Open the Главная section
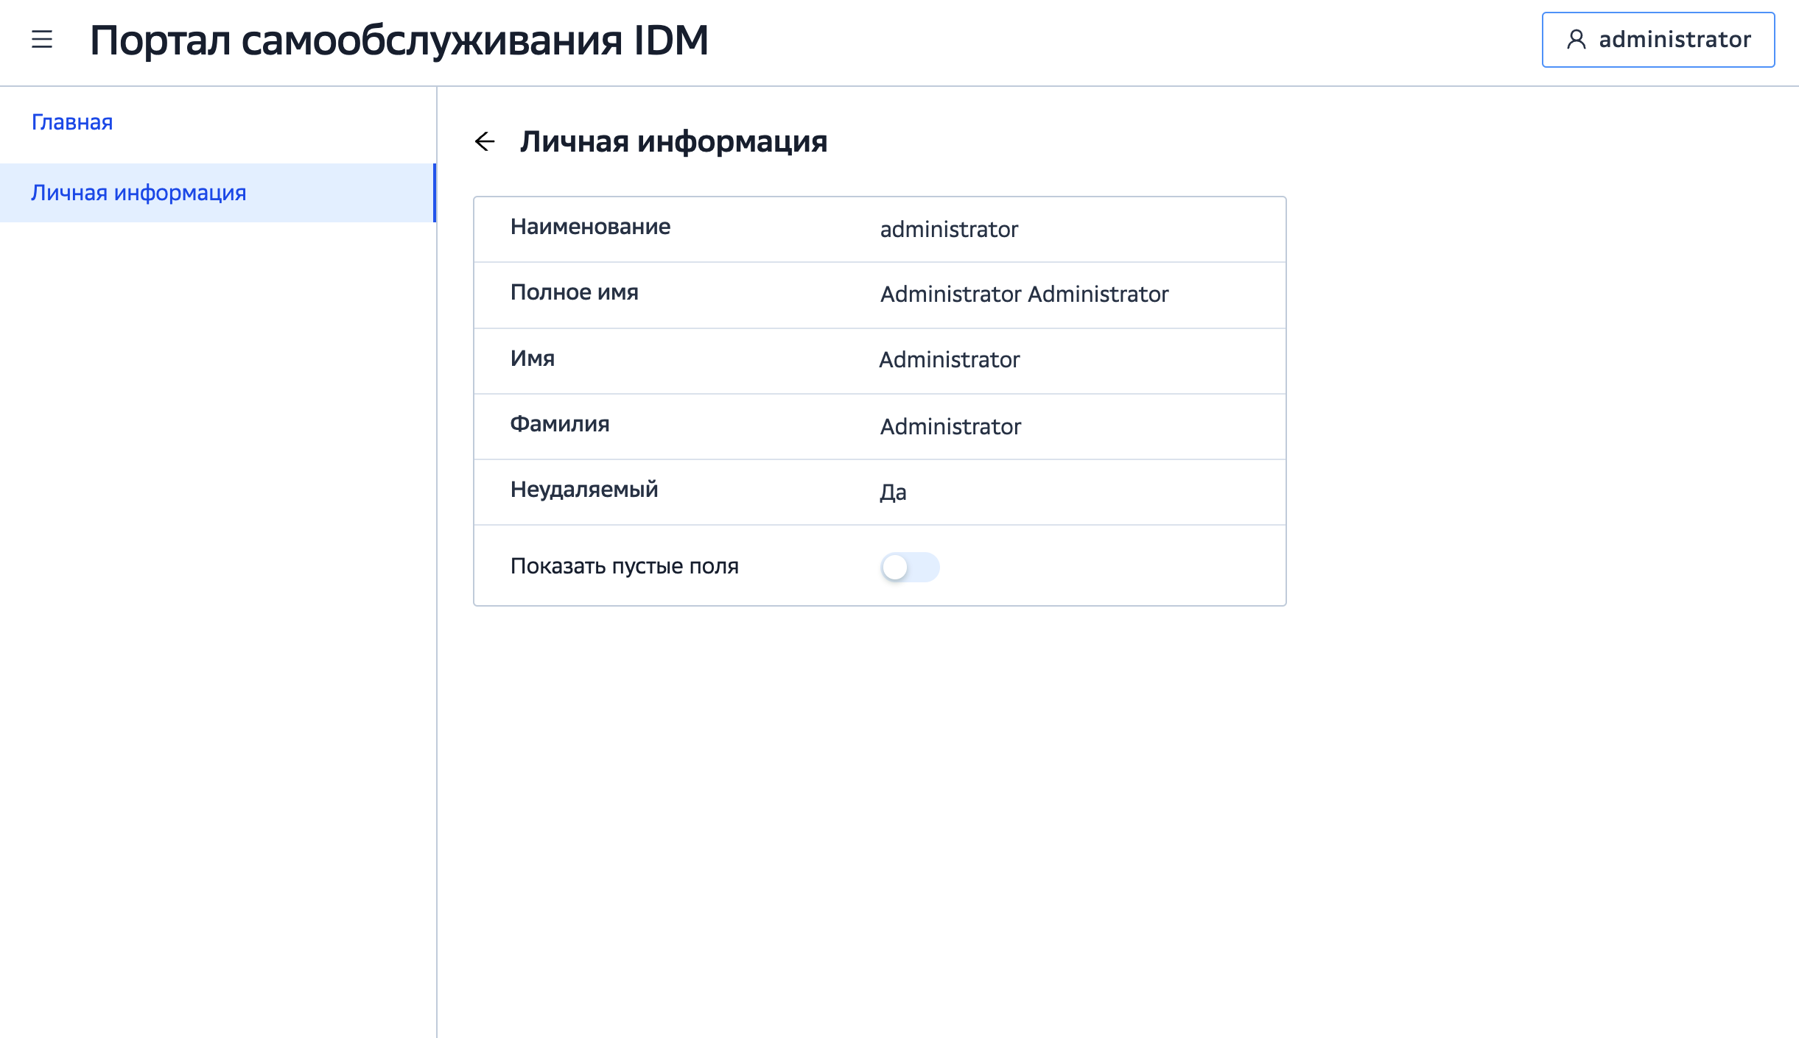The width and height of the screenshot is (1799, 1038). [x=71, y=121]
